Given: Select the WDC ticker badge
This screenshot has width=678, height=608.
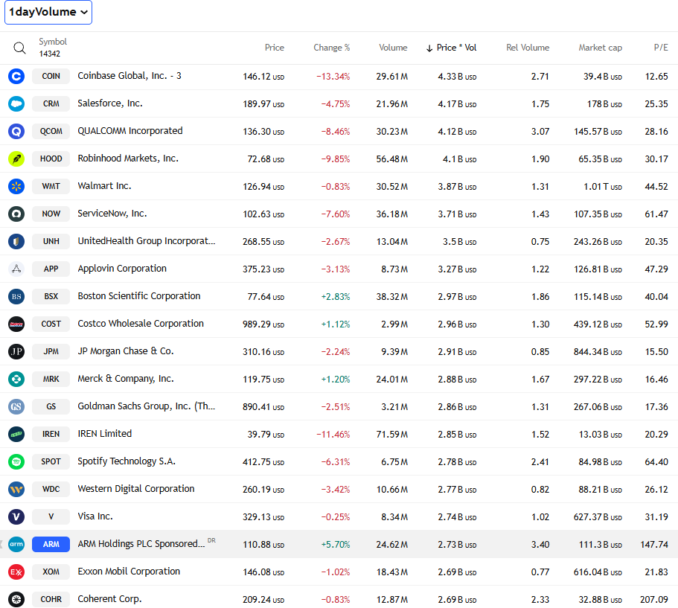Looking at the screenshot, I should [51, 489].
